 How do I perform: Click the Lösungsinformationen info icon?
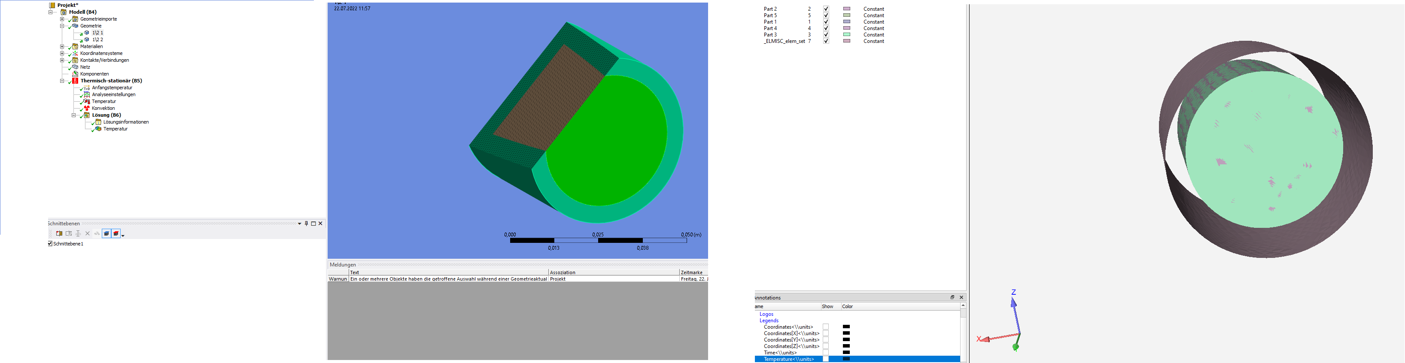[98, 122]
